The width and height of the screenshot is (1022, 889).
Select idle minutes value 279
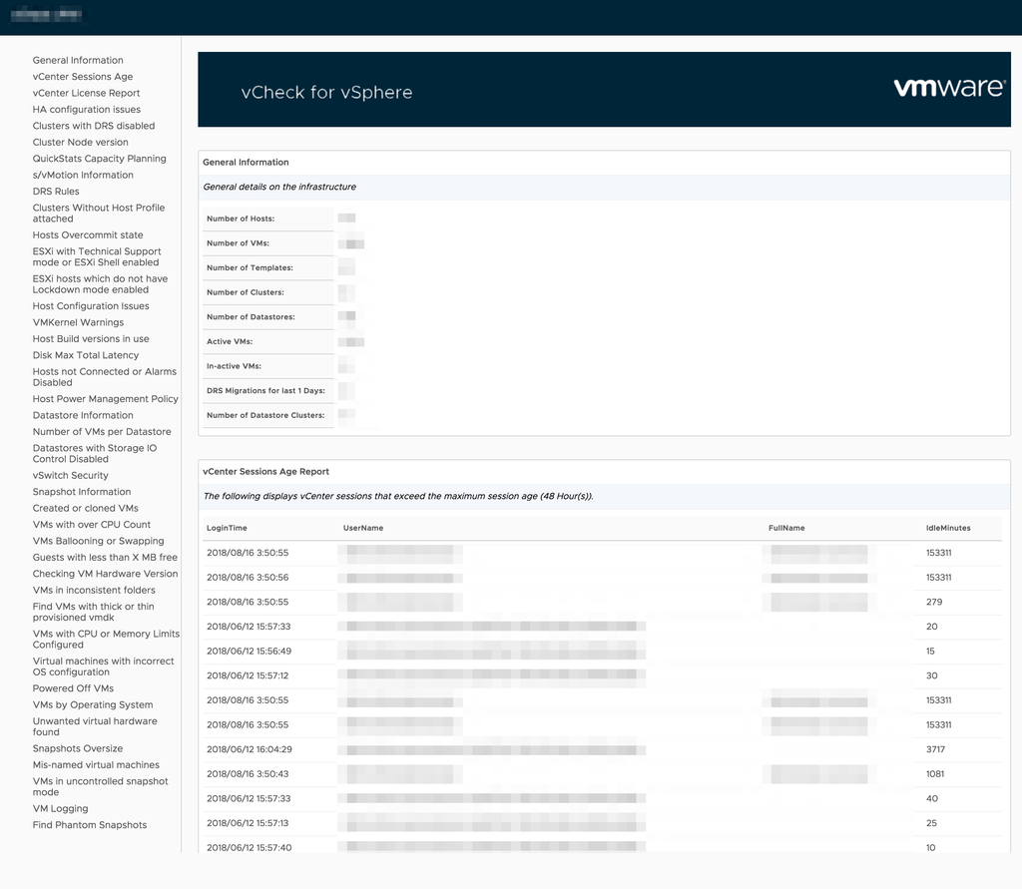(934, 602)
